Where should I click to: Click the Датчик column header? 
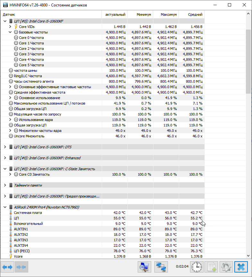[51, 14]
